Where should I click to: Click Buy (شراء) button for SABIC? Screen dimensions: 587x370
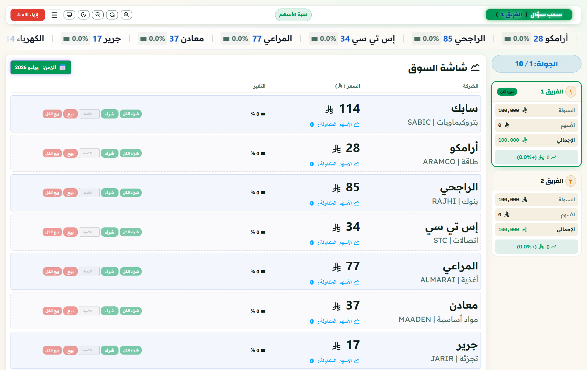110,114
